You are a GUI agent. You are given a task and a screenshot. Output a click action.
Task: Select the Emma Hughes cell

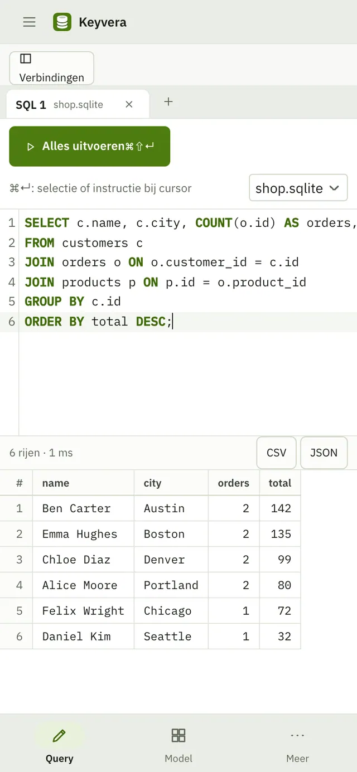click(84, 534)
